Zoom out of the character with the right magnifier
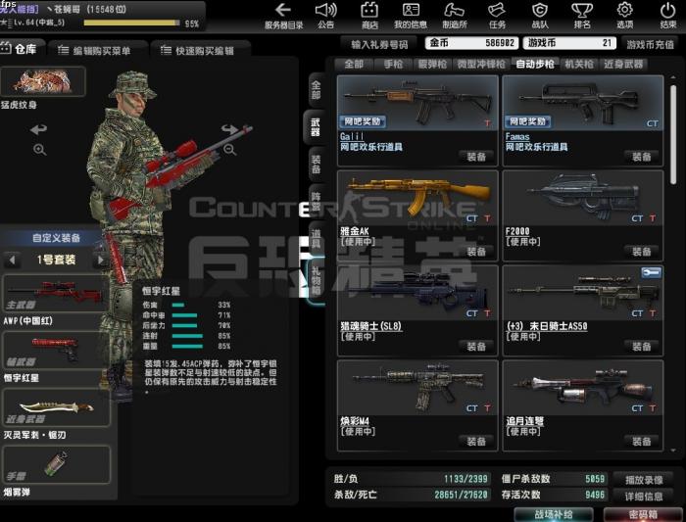This screenshot has height=522, width=686. [229, 150]
